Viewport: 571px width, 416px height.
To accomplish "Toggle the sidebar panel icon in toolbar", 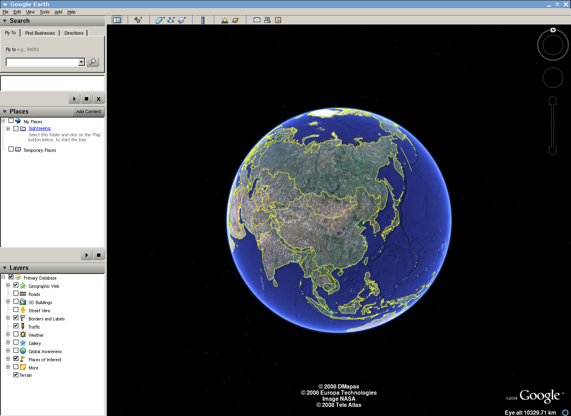I will click(117, 20).
